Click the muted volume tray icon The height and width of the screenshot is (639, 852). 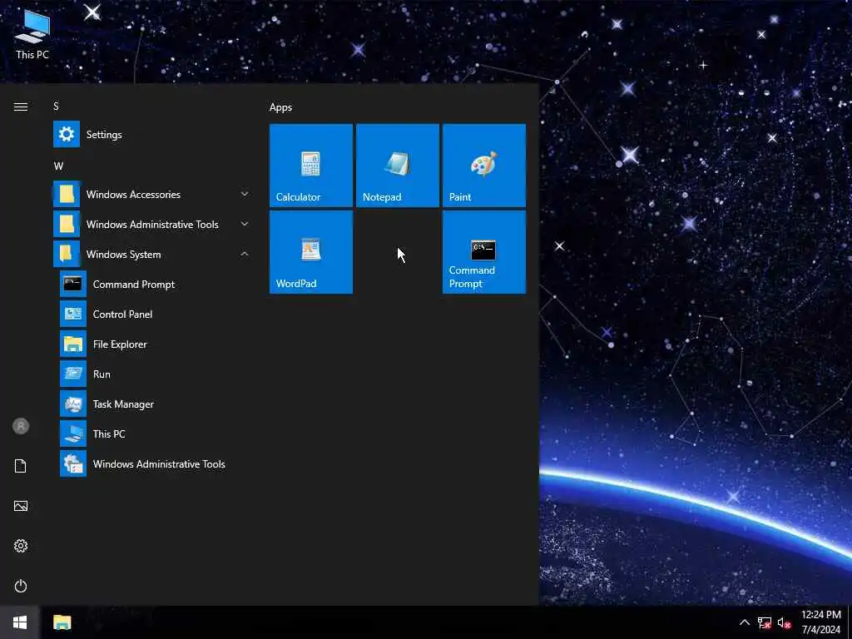[x=784, y=622]
